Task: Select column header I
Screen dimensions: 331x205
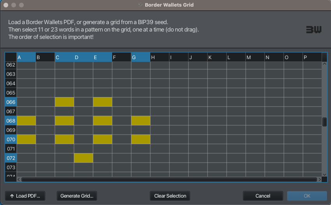Action: pyautogui.click(x=179, y=57)
